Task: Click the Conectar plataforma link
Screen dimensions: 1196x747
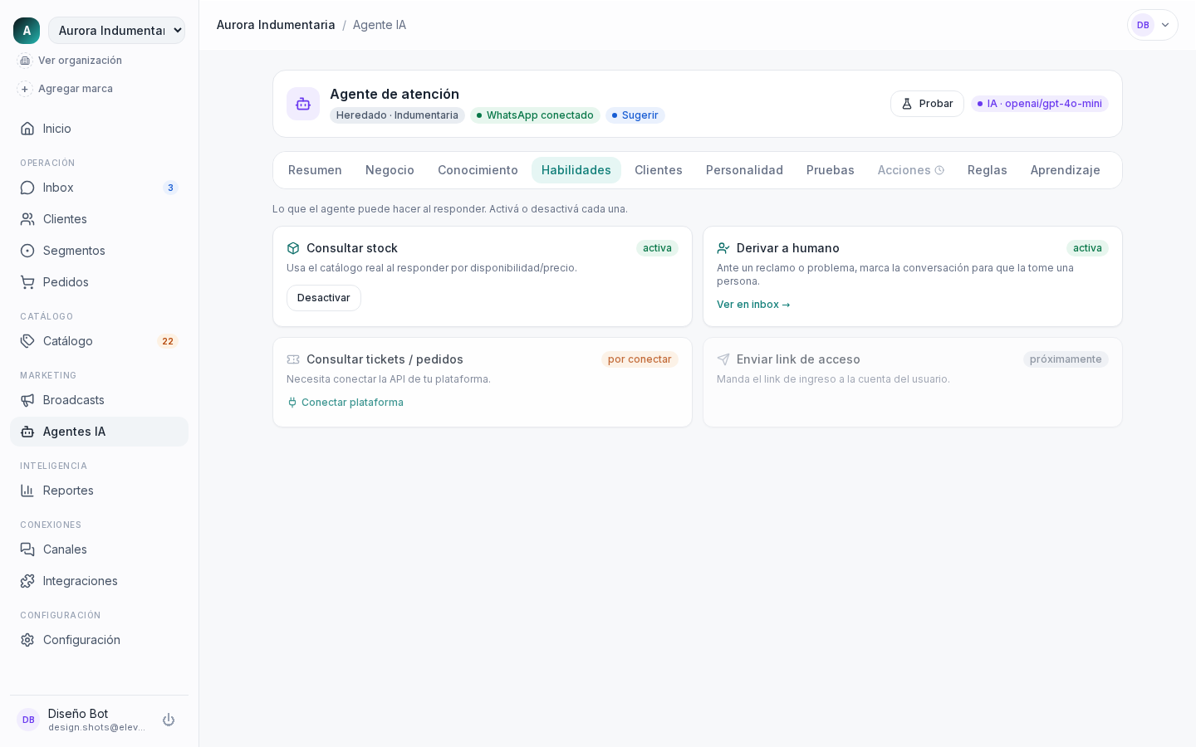Action: tap(346, 403)
